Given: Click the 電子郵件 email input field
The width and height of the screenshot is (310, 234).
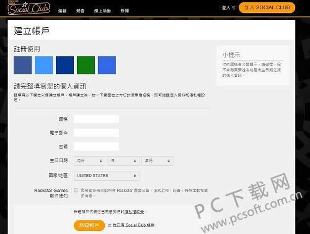Looking at the screenshot, I should pyautogui.click(x=96, y=133).
